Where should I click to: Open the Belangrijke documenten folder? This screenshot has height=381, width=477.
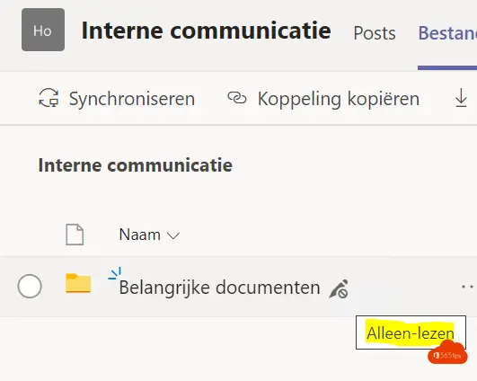pyautogui.click(x=219, y=288)
